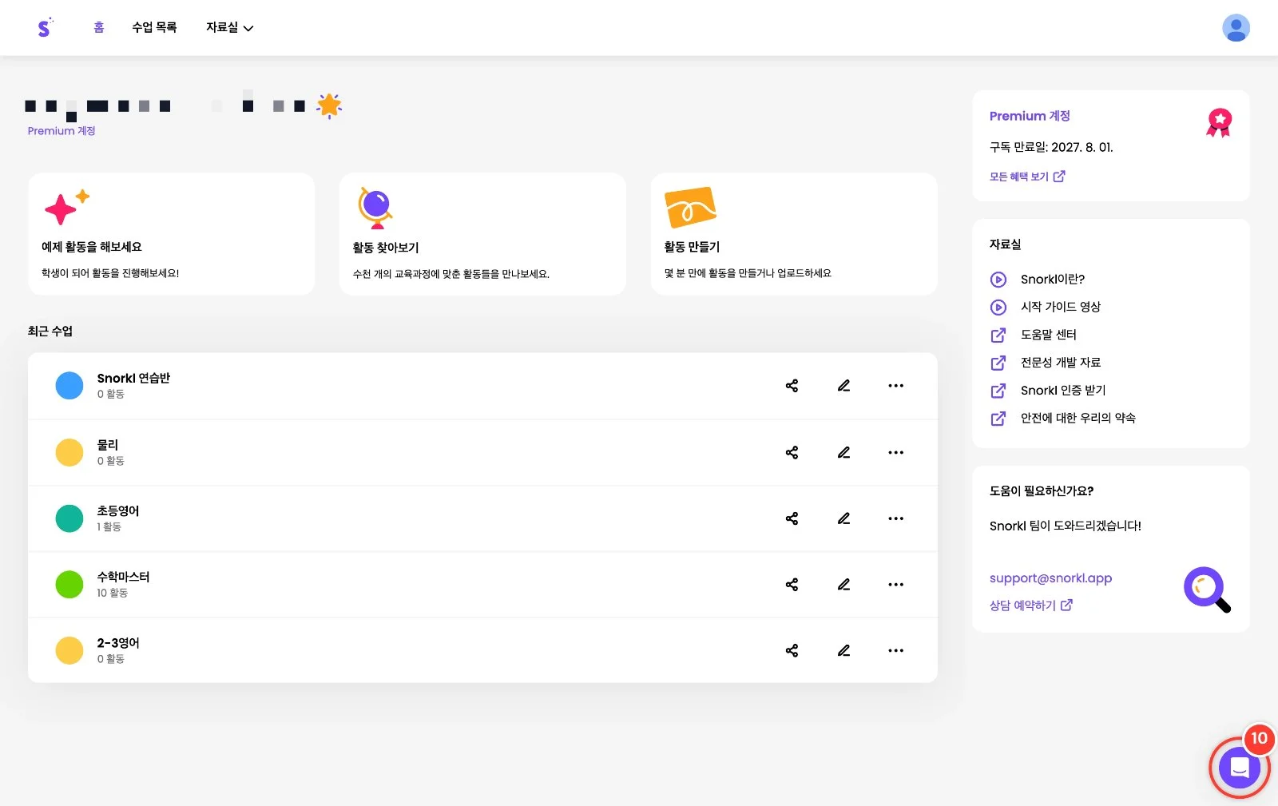Edit the 2-3영어 class
This screenshot has height=806, width=1278.
(x=843, y=650)
